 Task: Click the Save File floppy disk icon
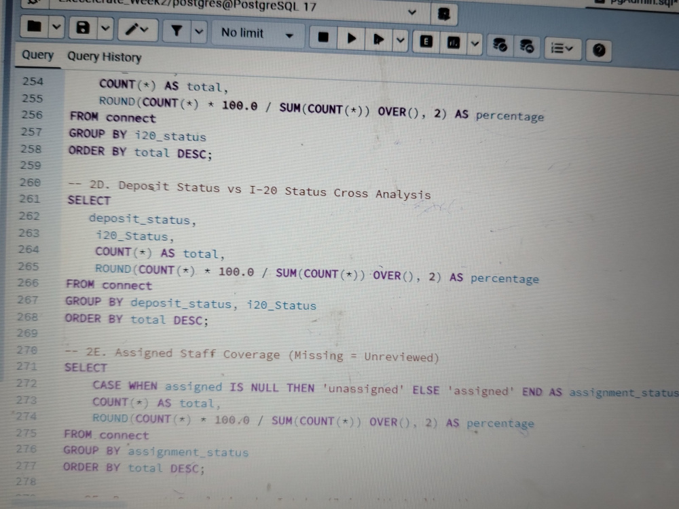pyautogui.click(x=83, y=28)
